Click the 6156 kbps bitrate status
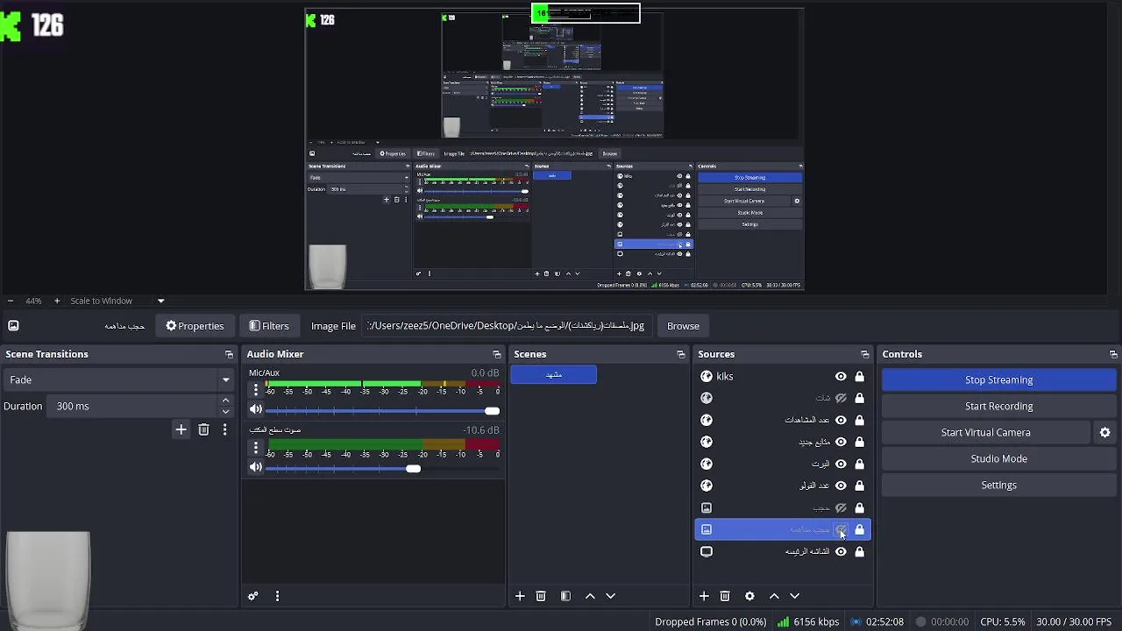Image resolution: width=1122 pixels, height=631 pixels. pos(808,621)
